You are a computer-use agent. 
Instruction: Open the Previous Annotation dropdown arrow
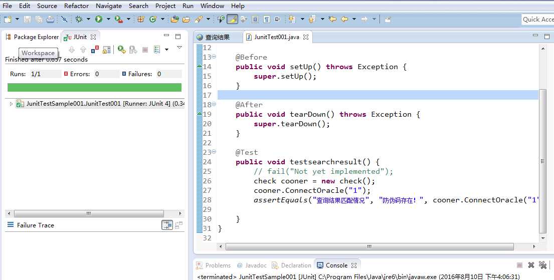(322, 20)
